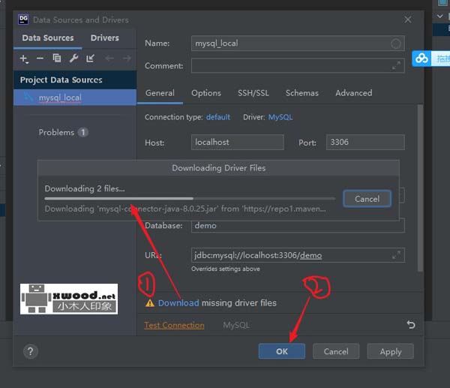Click the Apply button
The image size is (450, 388).
pyautogui.click(x=390, y=351)
